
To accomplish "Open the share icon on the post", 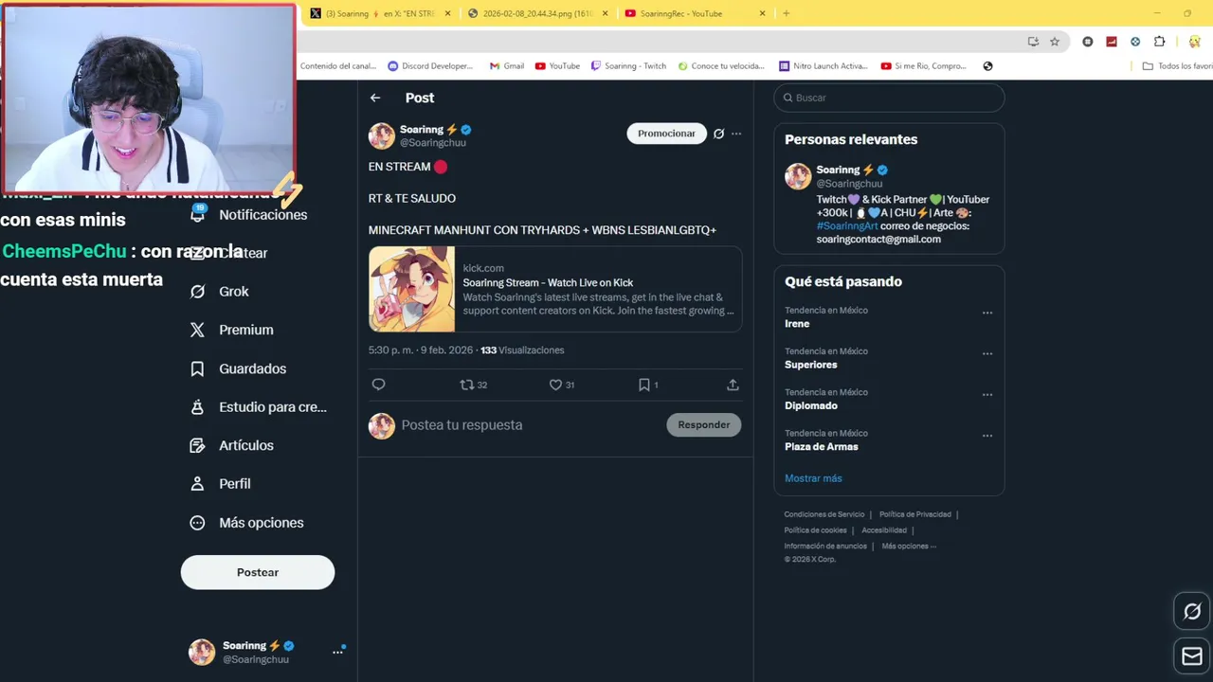I will (733, 385).
